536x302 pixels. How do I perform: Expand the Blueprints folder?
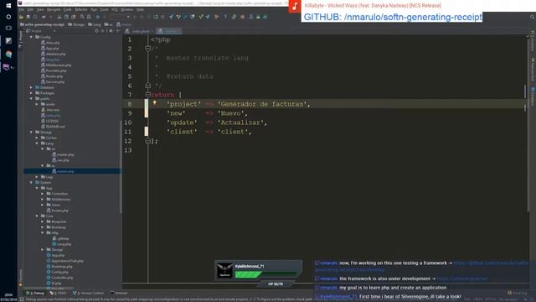(43, 221)
